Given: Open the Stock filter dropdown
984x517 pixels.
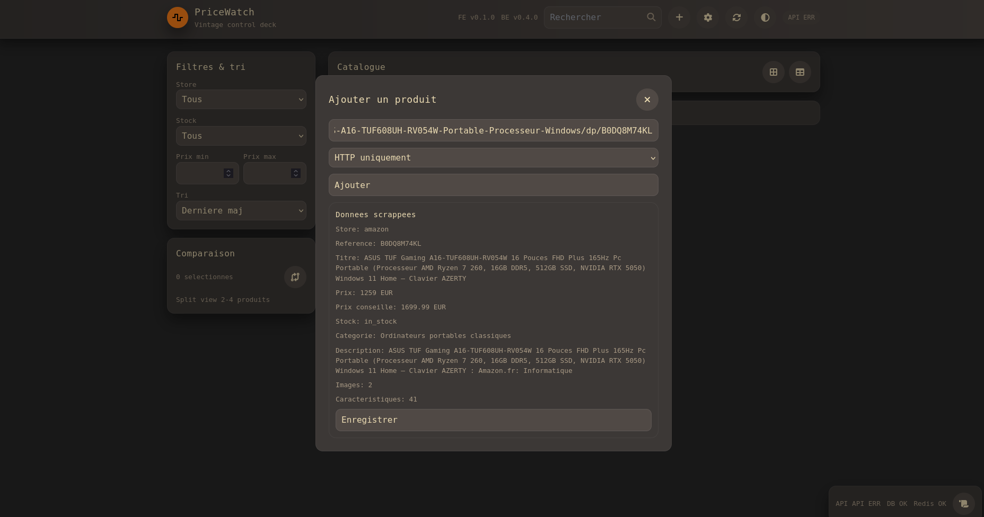Looking at the screenshot, I should tap(241, 136).
